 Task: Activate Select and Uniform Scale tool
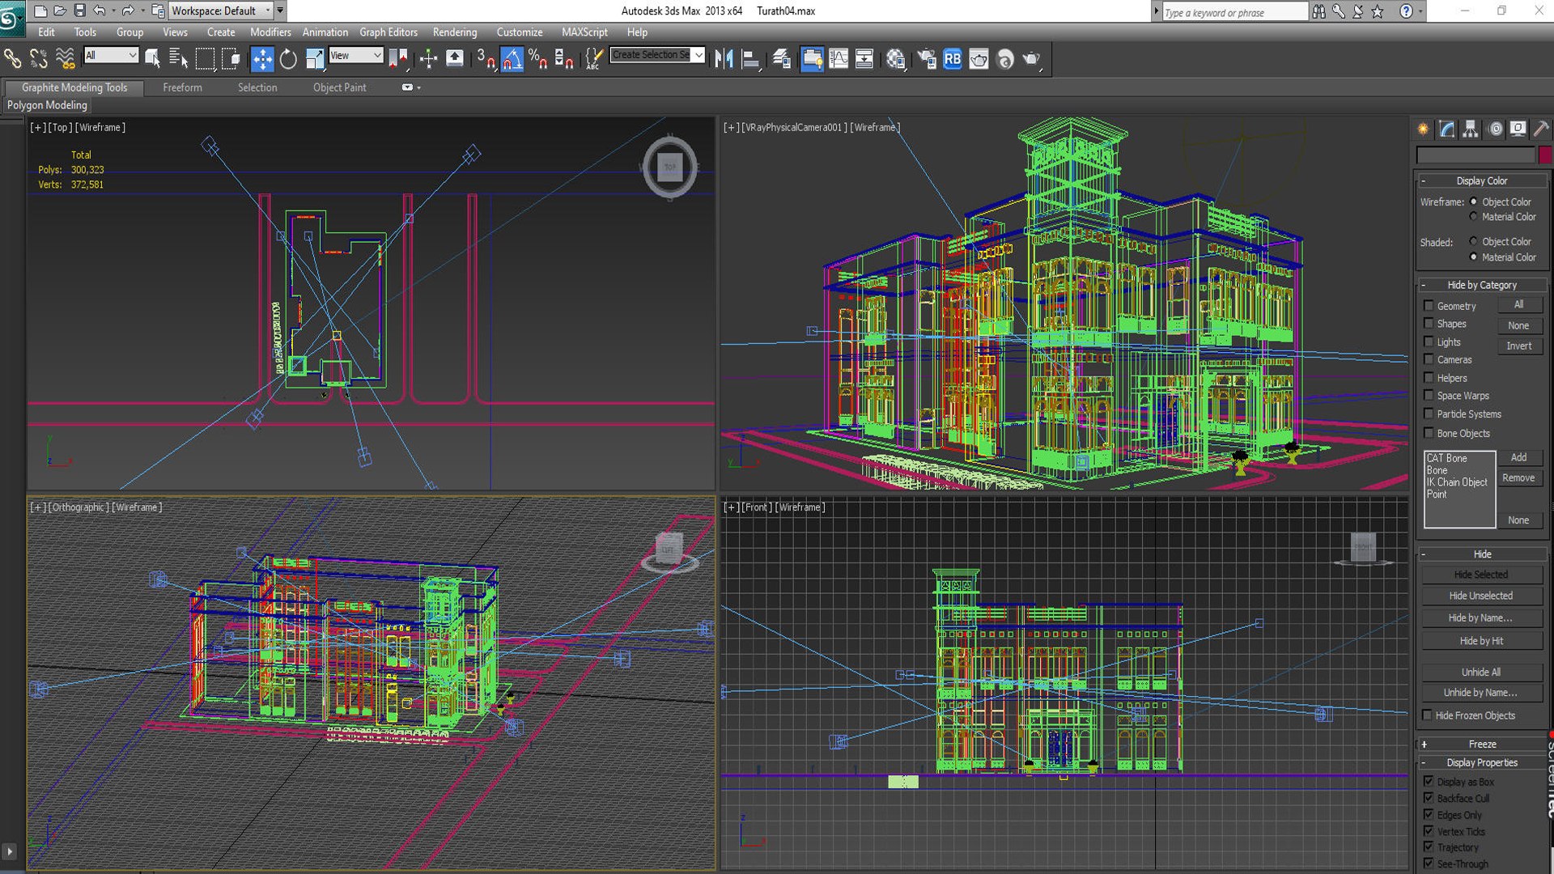click(314, 58)
